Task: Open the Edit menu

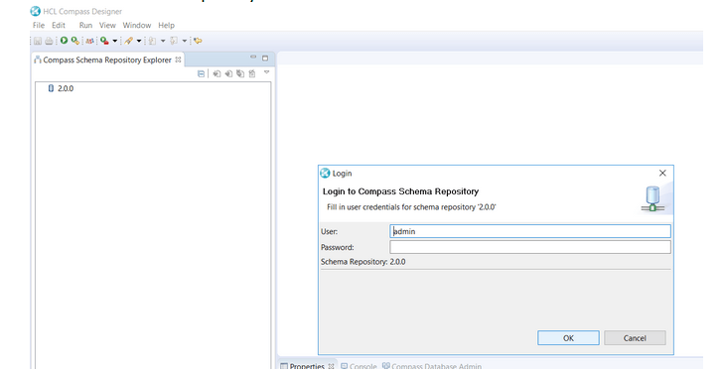Action: pos(59,25)
